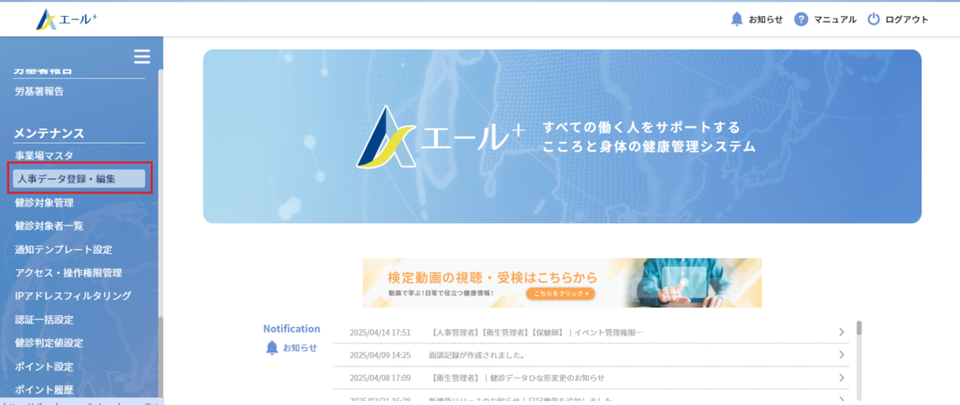Open IPアドレスフィルタリング menu item
This screenshot has height=405, width=960.
[73, 296]
